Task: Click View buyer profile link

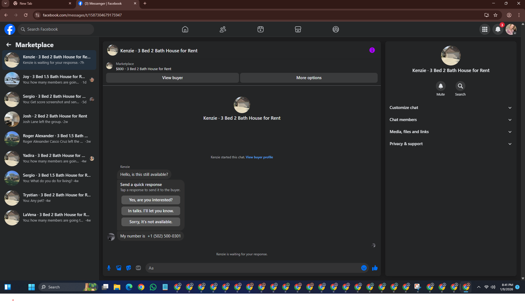Action: [259, 157]
